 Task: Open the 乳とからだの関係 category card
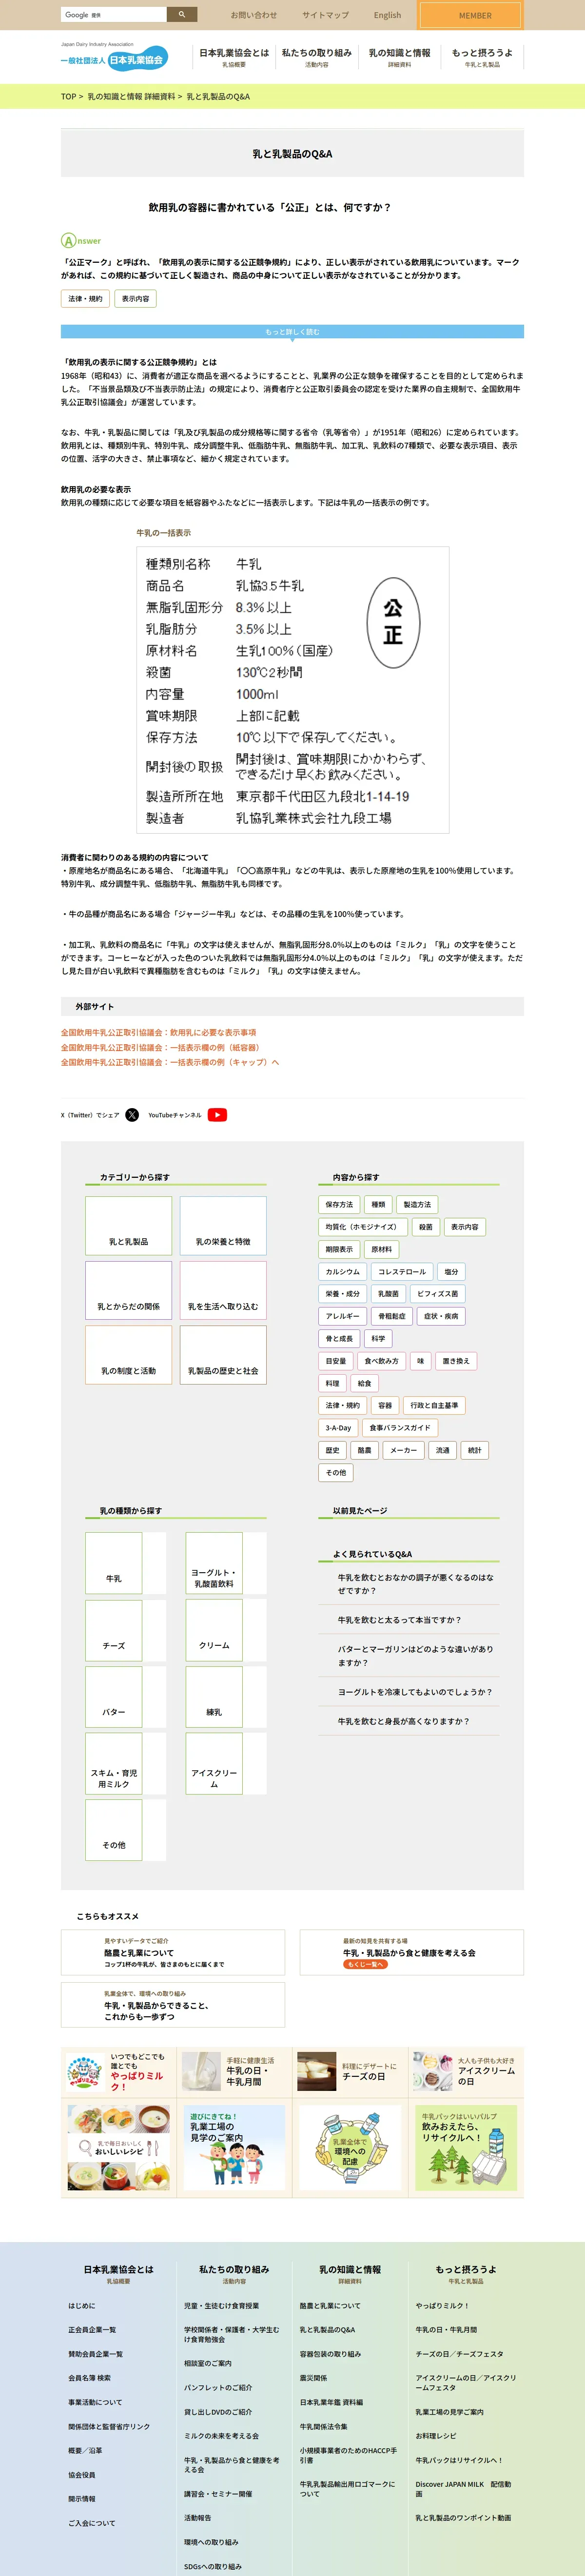pyautogui.click(x=128, y=1291)
